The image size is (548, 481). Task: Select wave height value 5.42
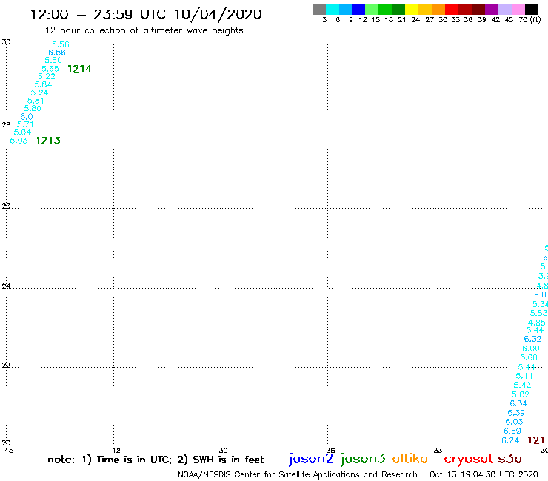pyautogui.click(x=522, y=385)
